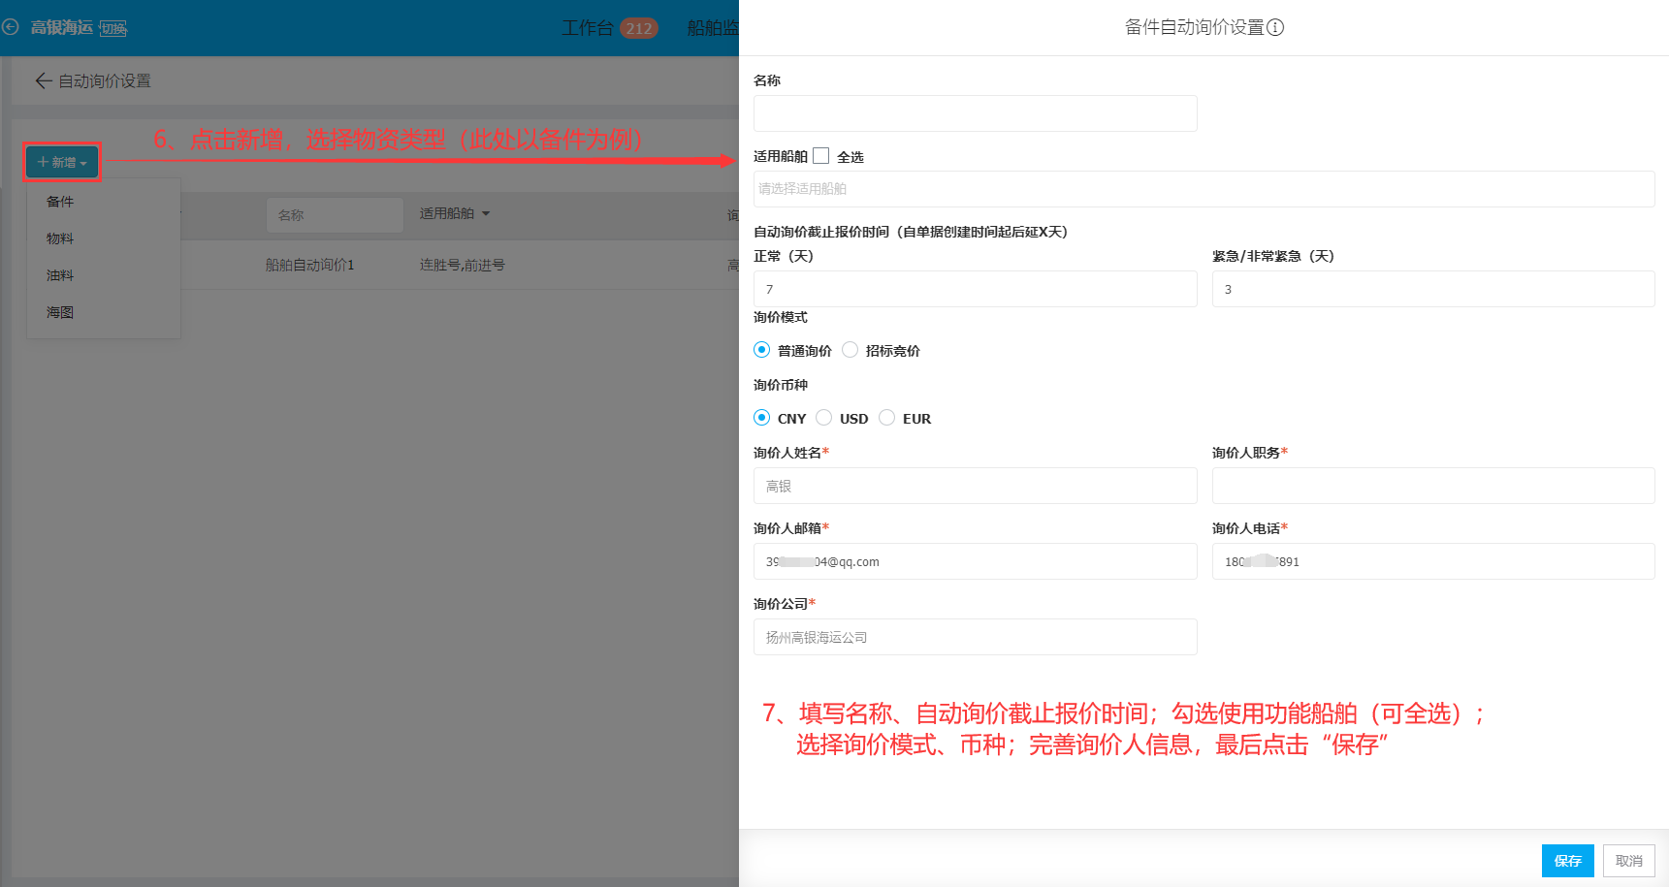Image resolution: width=1669 pixels, height=887 pixels.
Task: Open the 新增 dropdown button
Action: [x=62, y=162]
